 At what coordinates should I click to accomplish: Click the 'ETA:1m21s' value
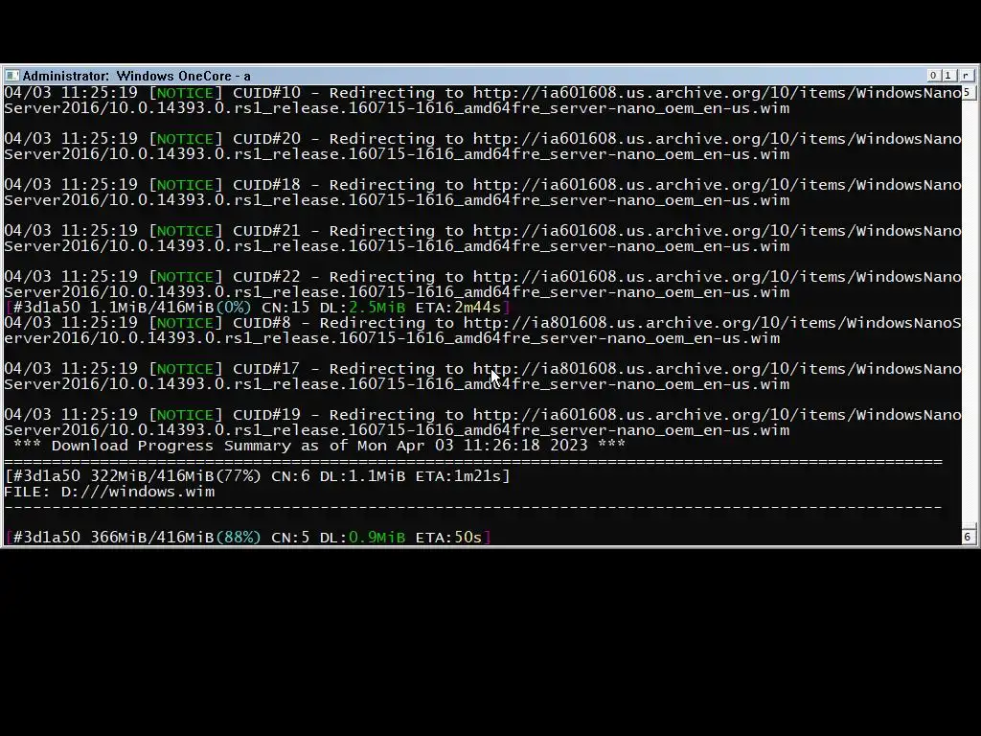point(459,476)
